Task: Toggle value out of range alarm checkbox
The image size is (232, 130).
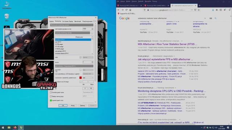Action: pos(80,82)
